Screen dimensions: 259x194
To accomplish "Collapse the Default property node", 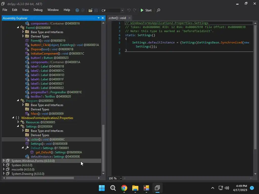I will coord(23,148).
